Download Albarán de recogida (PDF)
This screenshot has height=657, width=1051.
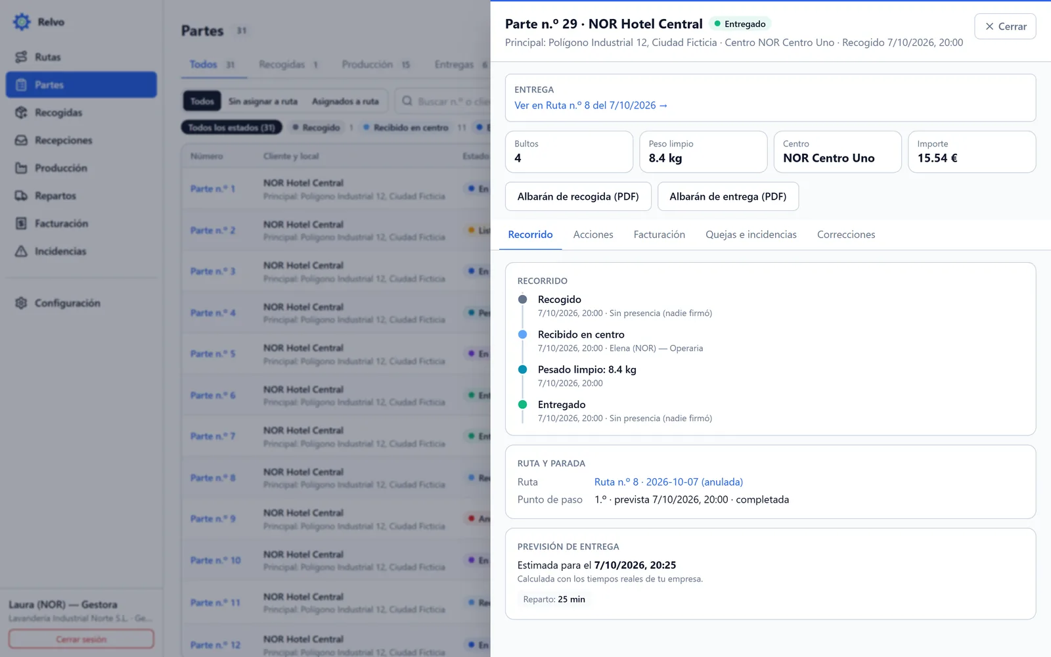578,196
